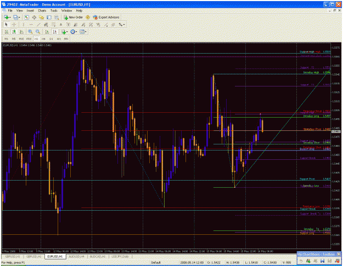Click the save disk icon in MyChartShare Toolbox
Viewport: 343px width, 266px height.
point(322,261)
